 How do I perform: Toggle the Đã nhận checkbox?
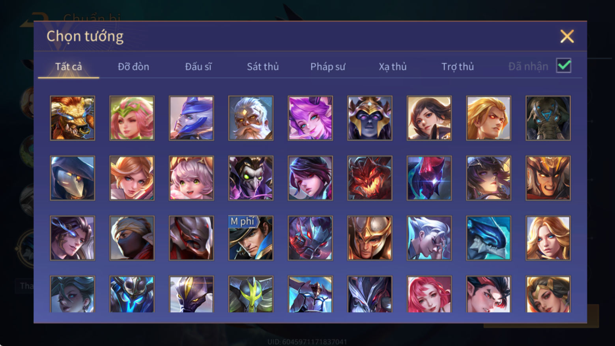(564, 65)
